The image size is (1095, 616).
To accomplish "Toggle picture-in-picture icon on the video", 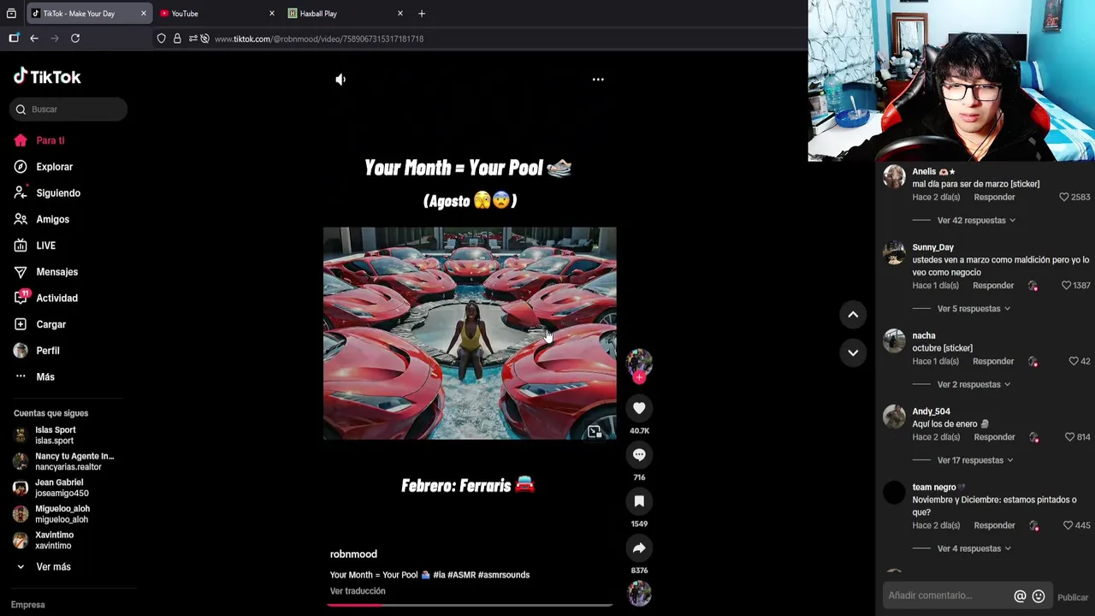I will point(595,432).
